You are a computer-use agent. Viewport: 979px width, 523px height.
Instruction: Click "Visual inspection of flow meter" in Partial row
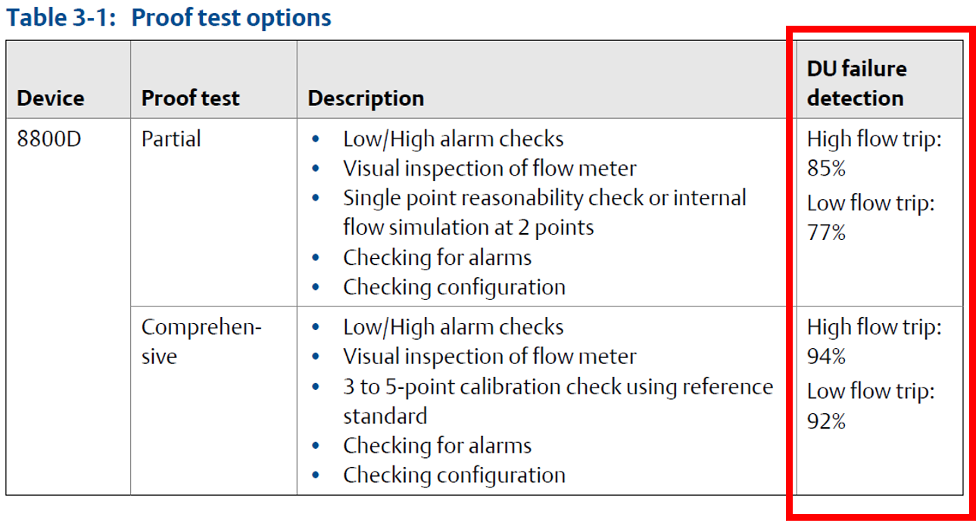click(489, 168)
